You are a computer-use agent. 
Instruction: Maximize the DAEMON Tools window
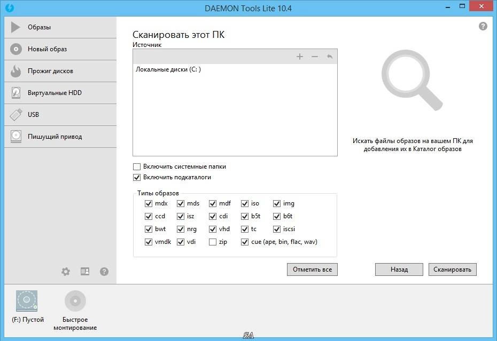(462, 6)
